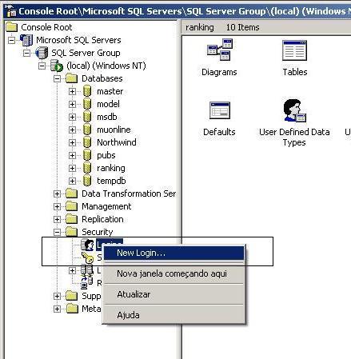Open the Diagrams icon in ranking pane

(220, 50)
